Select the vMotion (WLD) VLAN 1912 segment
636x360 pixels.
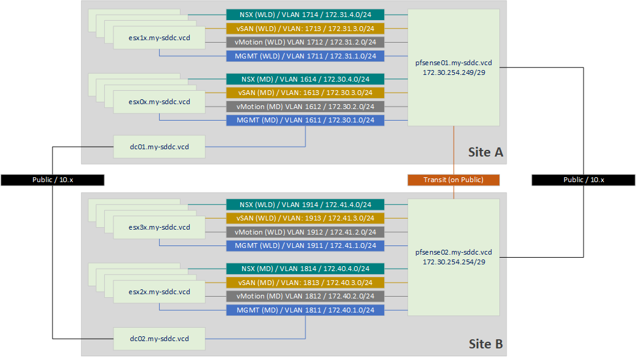pos(305,232)
